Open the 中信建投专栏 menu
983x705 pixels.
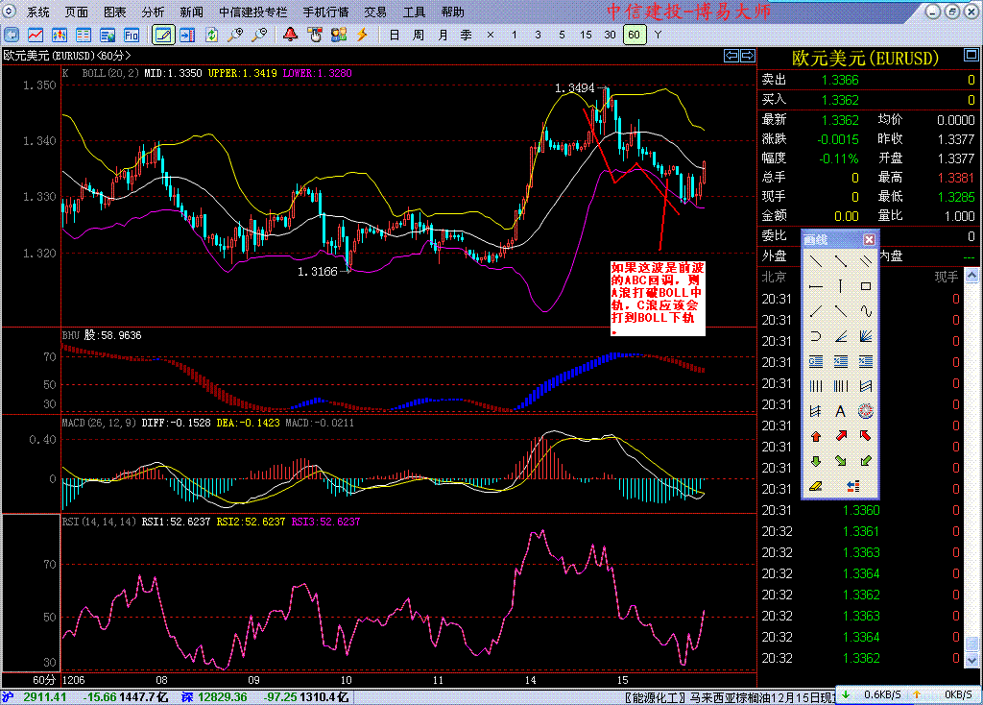(x=253, y=12)
